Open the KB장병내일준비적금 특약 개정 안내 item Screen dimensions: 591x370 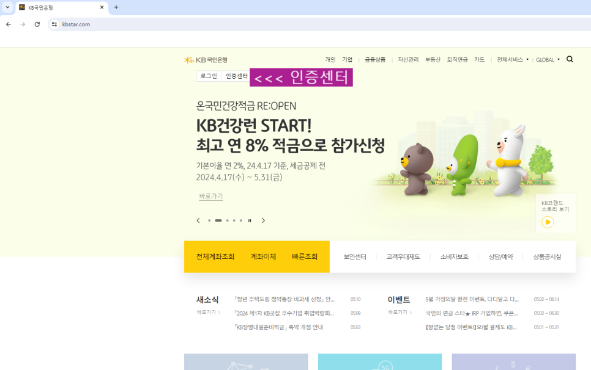coord(278,327)
